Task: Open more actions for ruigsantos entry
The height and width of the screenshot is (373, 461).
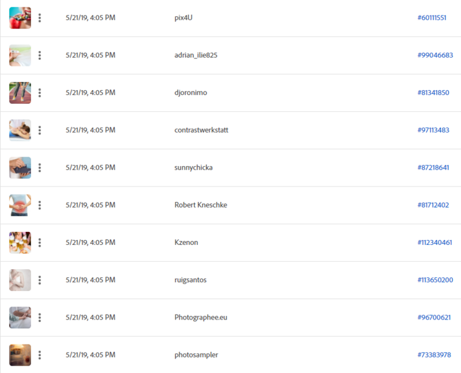Action: point(40,280)
